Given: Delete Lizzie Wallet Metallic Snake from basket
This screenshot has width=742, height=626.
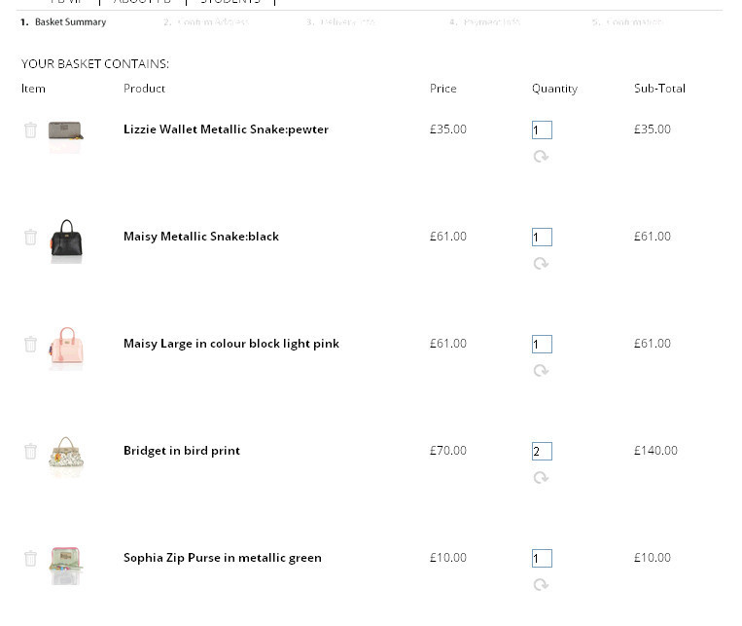Looking at the screenshot, I should (30, 130).
